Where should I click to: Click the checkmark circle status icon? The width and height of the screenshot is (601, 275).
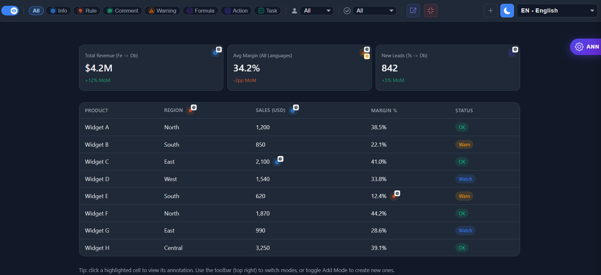347,11
